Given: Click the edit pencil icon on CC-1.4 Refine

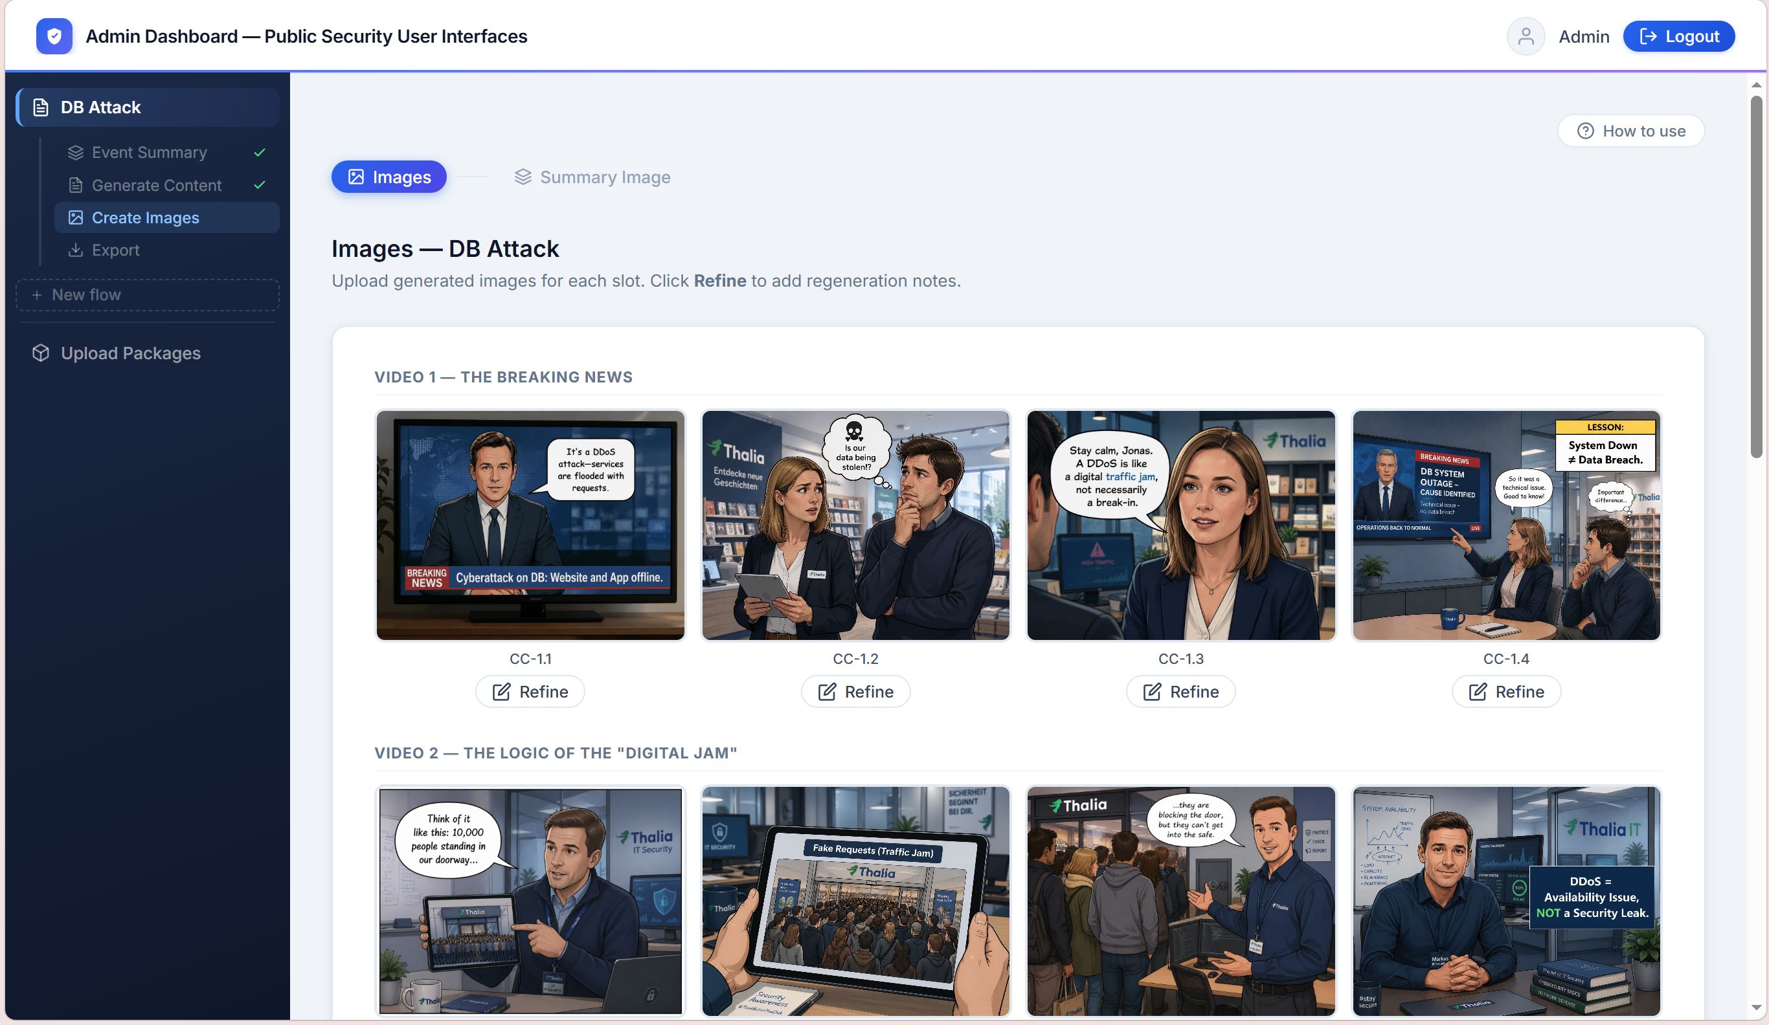Looking at the screenshot, I should click(x=1478, y=692).
